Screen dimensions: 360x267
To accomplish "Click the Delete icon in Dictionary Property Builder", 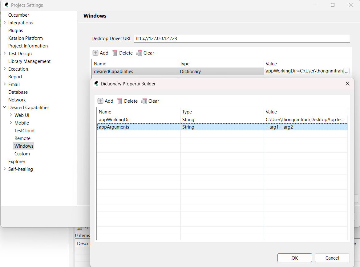I will pyautogui.click(x=119, y=101).
